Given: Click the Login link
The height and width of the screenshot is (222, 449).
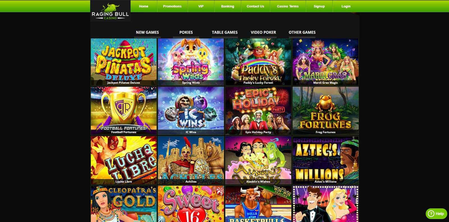Looking at the screenshot, I should tap(346, 6).
